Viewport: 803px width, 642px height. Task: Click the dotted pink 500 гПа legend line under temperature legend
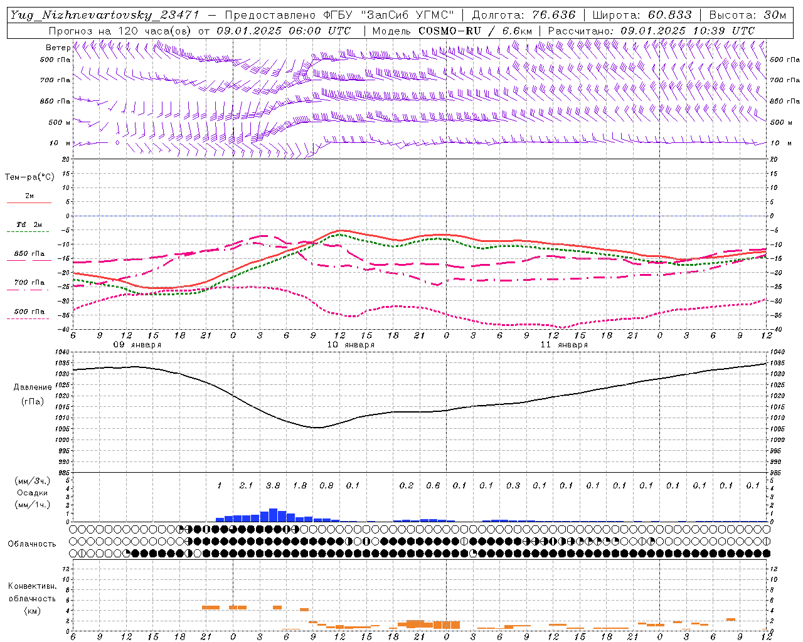coord(29,318)
